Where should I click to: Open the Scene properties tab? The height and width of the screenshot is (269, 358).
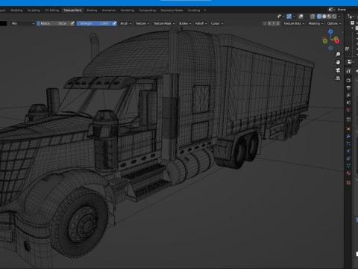coord(348,102)
